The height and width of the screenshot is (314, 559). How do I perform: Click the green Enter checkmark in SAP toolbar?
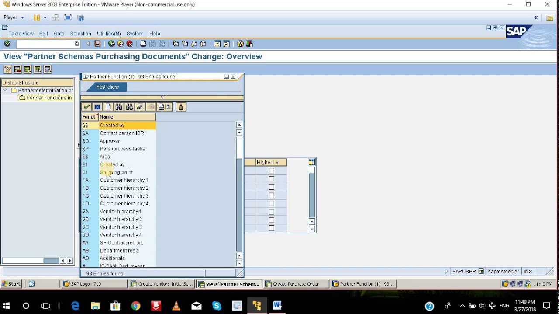[x=7, y=44]
